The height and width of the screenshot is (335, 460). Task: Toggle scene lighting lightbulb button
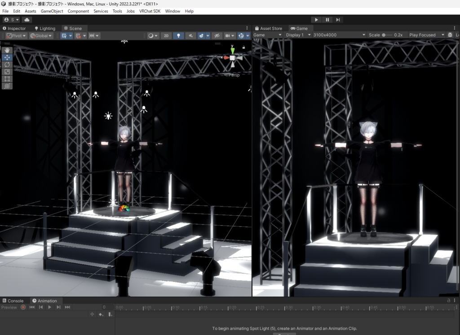tap(178, 36)
